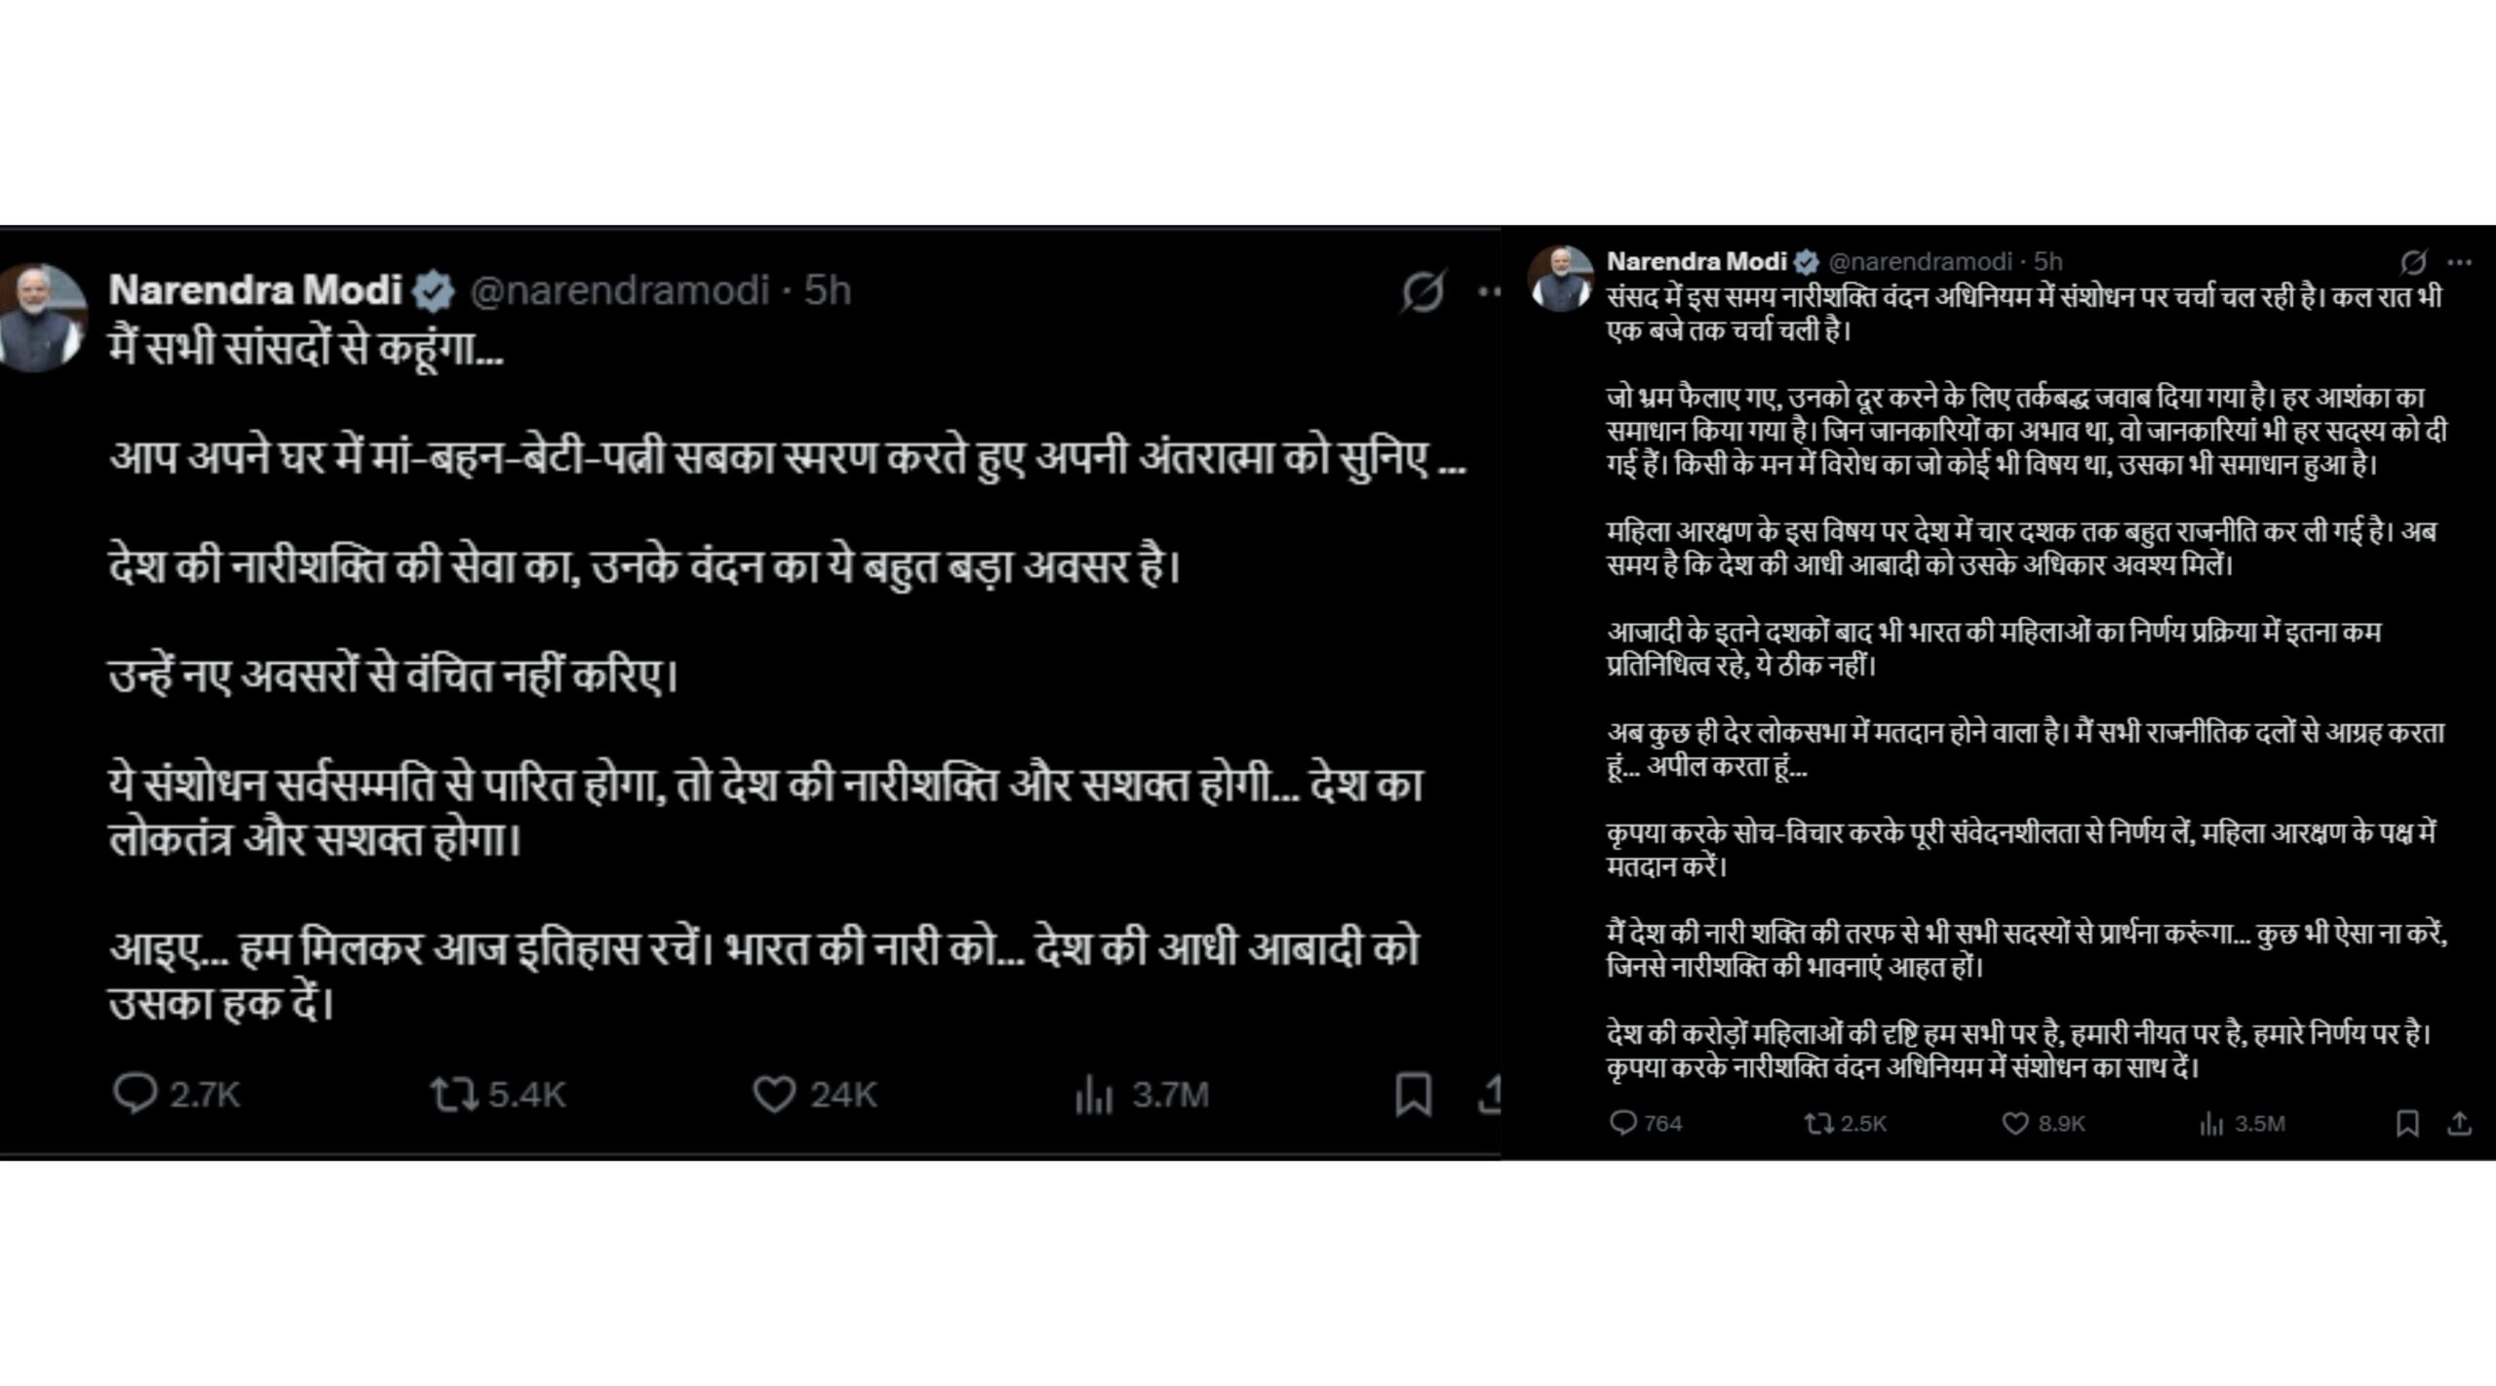Open more options menu on left tweet

(1489, 290)
